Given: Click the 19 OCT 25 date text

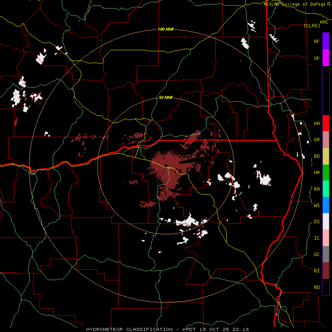Looking at the screenshot, I should click(x=214, y=329).
